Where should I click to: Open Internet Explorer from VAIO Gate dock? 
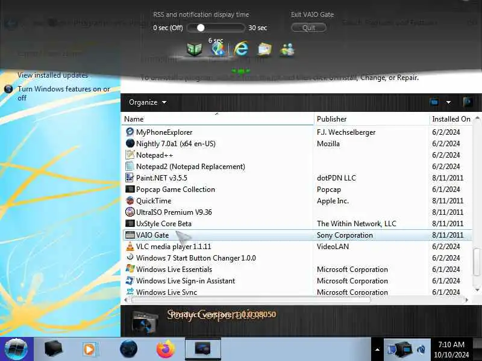point(241,49)
